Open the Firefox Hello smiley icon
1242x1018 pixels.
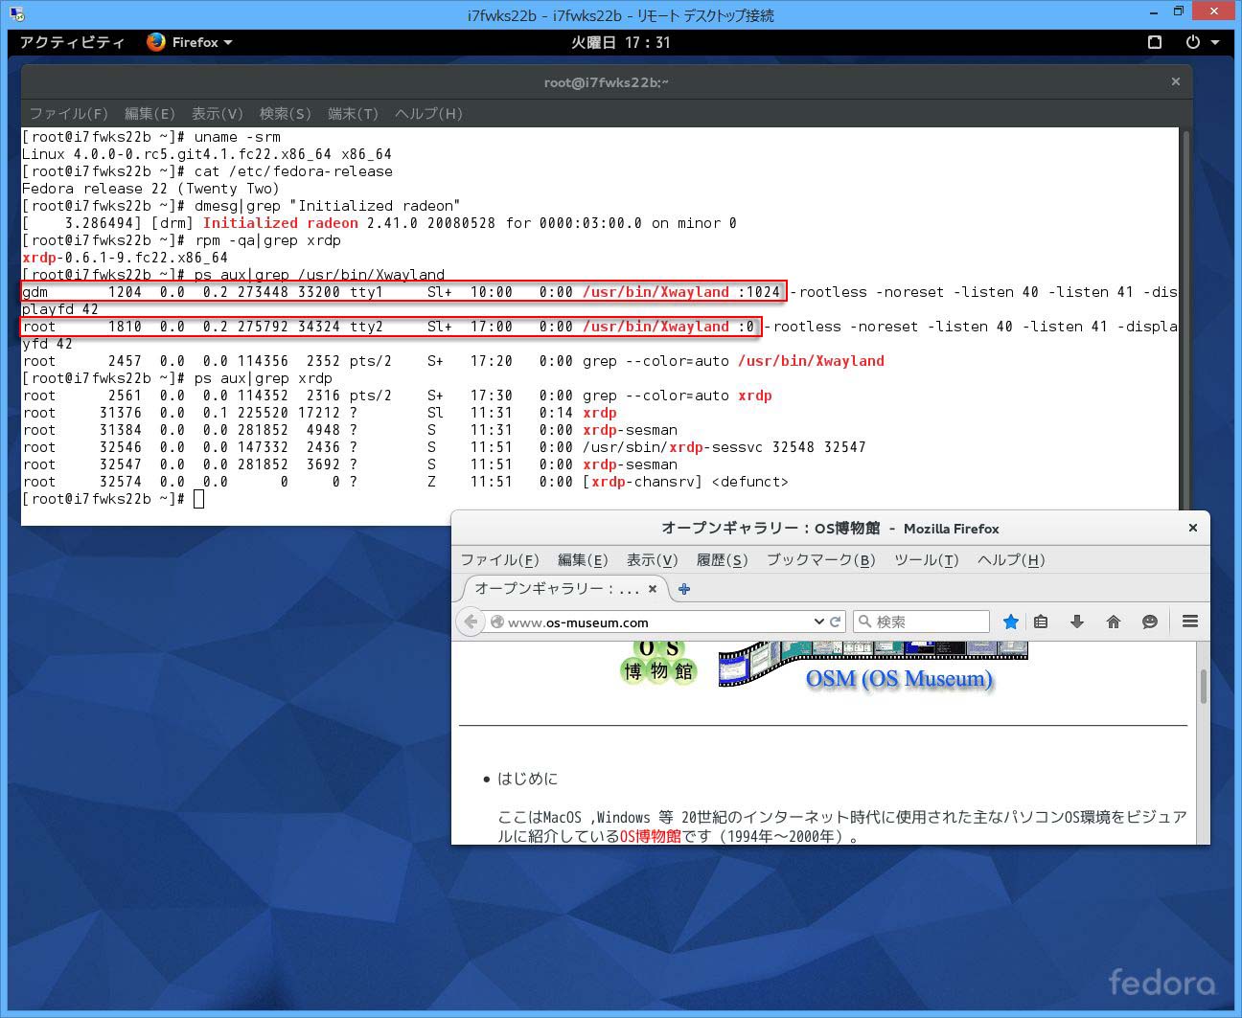point(1150,622)
